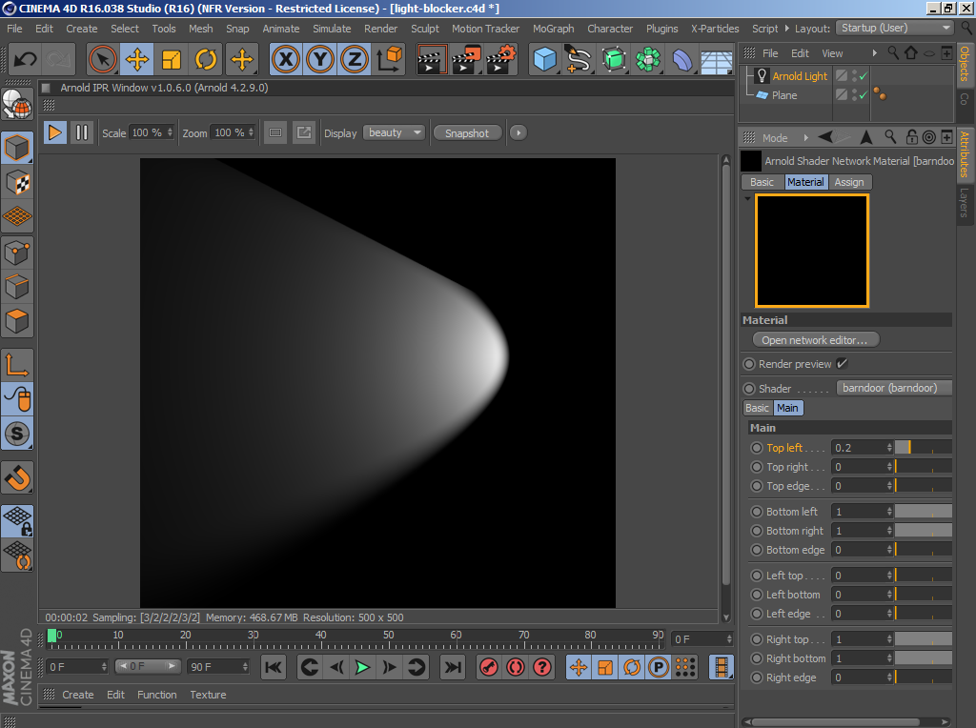Open the Display beauty dropdown
976x728 pixels.
pyautogui.click(x=394, y=132)
